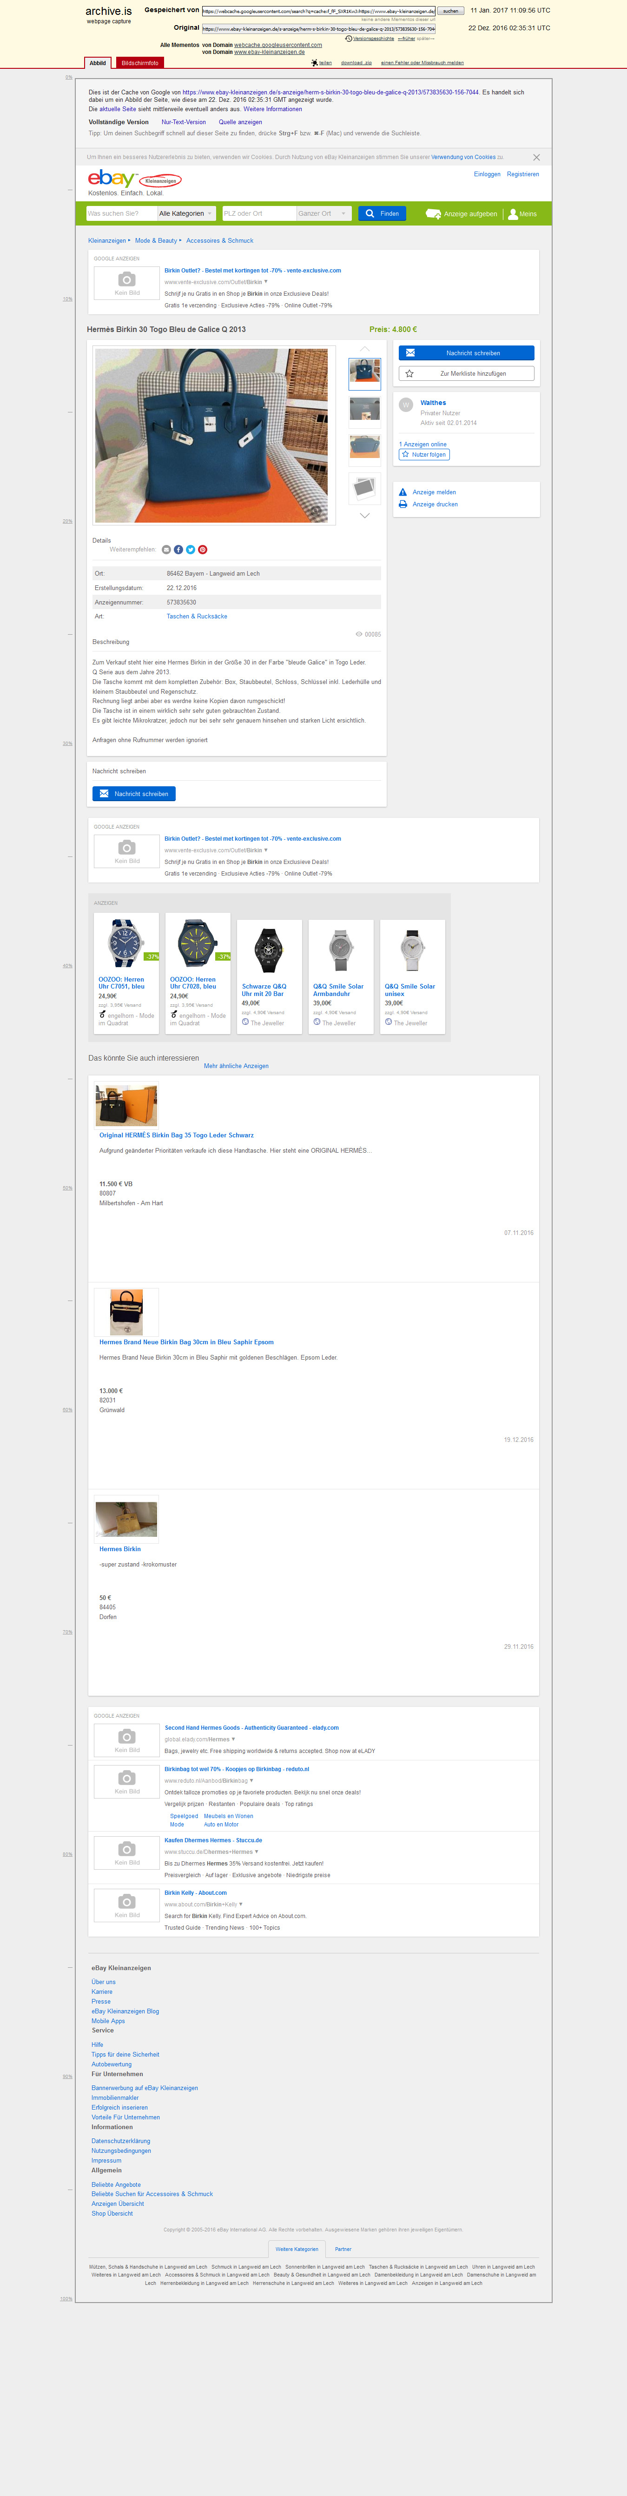Select second bag thumbnail in gallery
The image size is (627, 2496).
click(x=364, y=412)
